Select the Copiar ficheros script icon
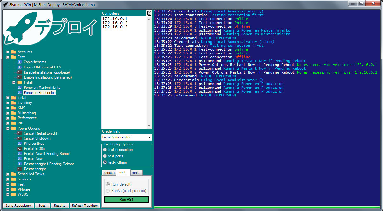 tap(19, 62)
